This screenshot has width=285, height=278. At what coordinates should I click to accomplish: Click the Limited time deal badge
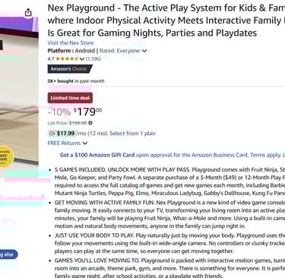coord(70,98)
